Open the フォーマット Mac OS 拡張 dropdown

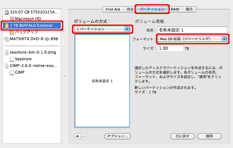click(x=192, y=39)
